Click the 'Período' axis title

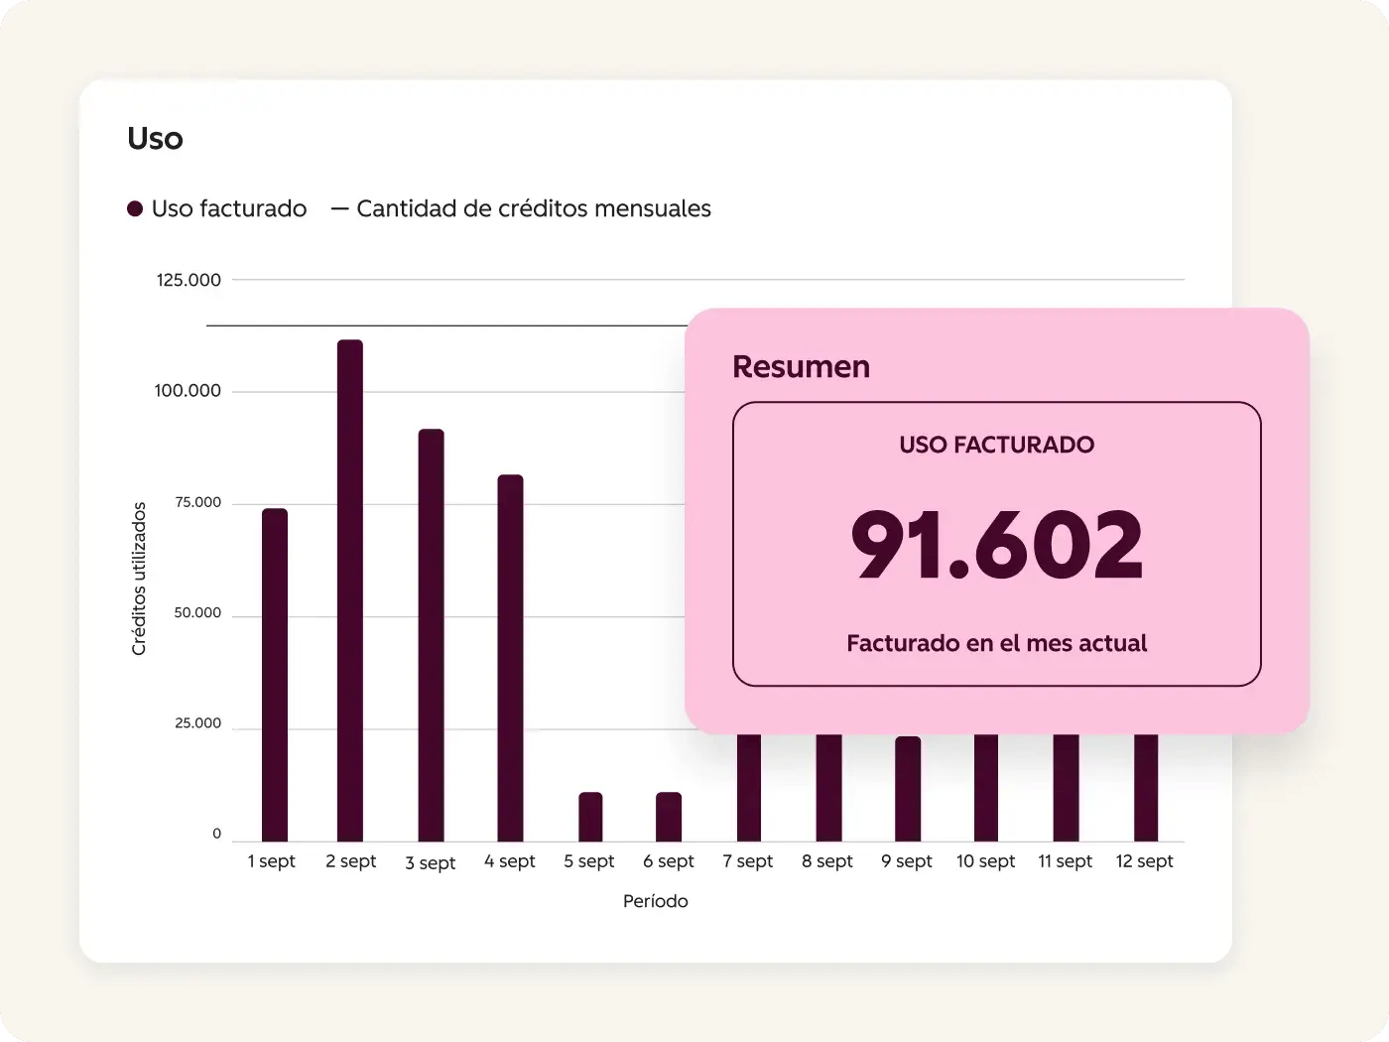[x=656, y=901]
